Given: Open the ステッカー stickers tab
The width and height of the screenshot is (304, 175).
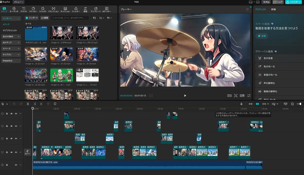Looking at the screenshot, I should (33, 10).
